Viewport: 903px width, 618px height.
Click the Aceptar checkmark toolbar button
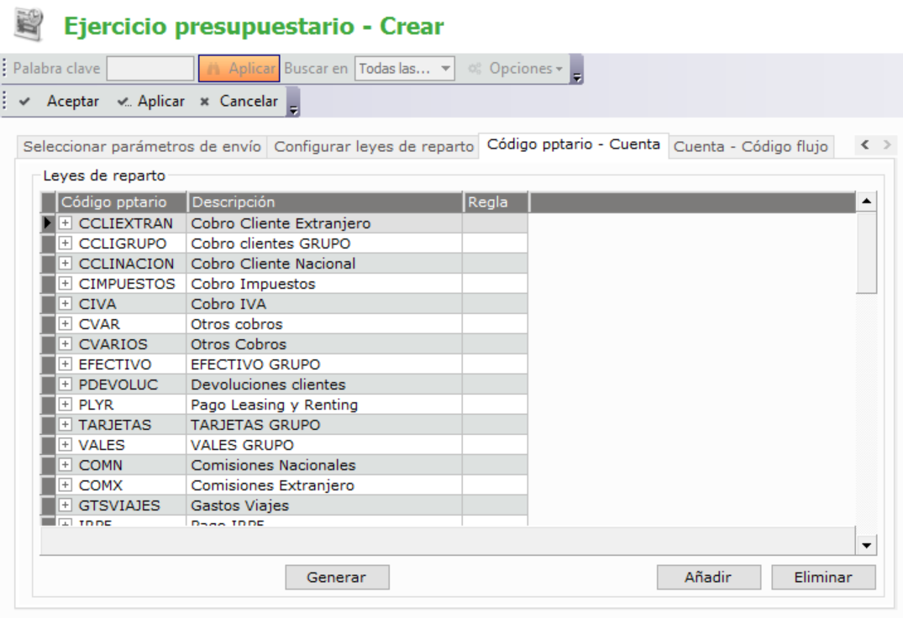59,102
